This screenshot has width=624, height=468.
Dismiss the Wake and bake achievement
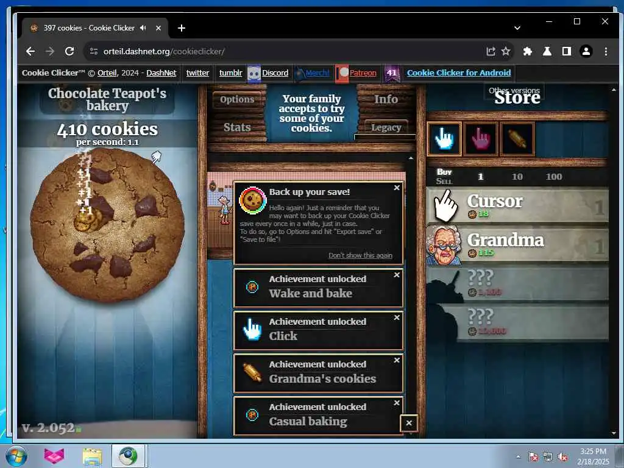click(397, 275)
